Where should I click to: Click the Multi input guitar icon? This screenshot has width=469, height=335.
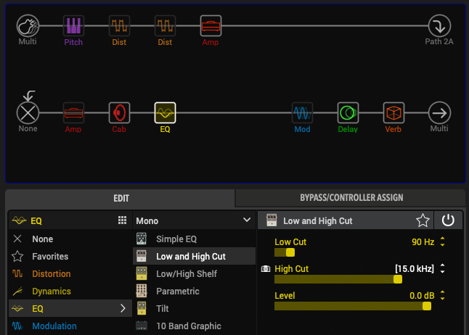pyautogui.click(x=28, y=26)
